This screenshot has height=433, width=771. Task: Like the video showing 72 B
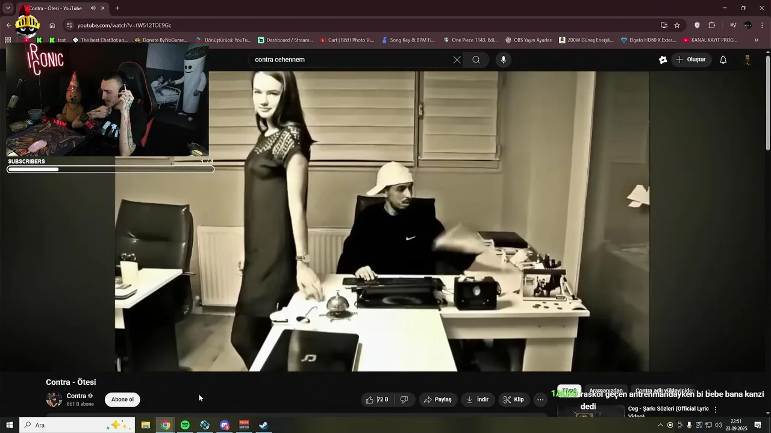click(377, 399)
